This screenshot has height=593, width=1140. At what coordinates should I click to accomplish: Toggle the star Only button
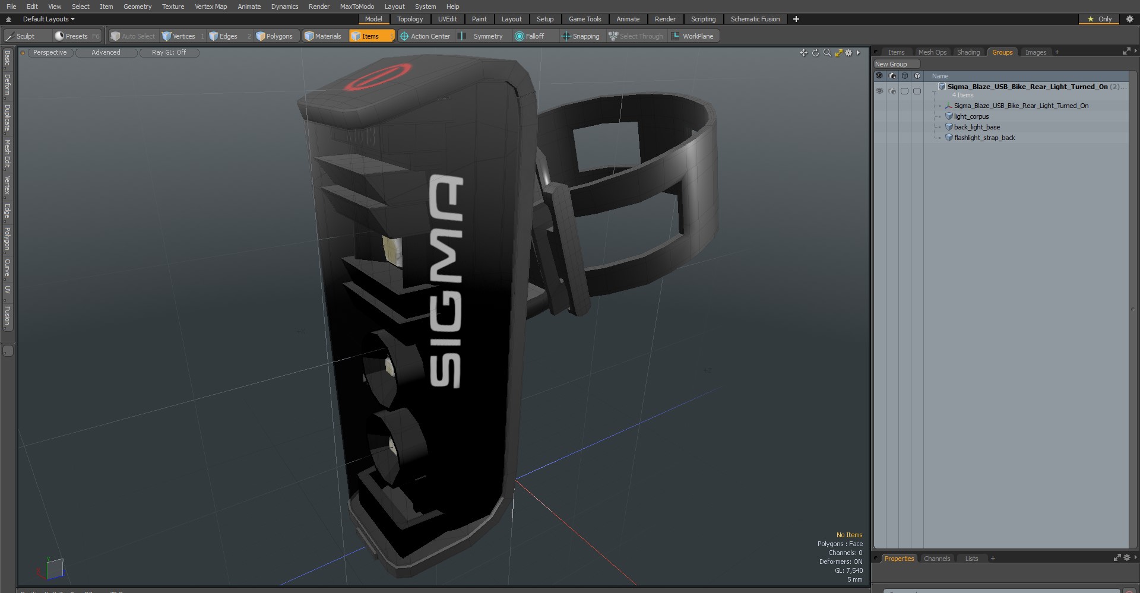[x=1099, y=19]
